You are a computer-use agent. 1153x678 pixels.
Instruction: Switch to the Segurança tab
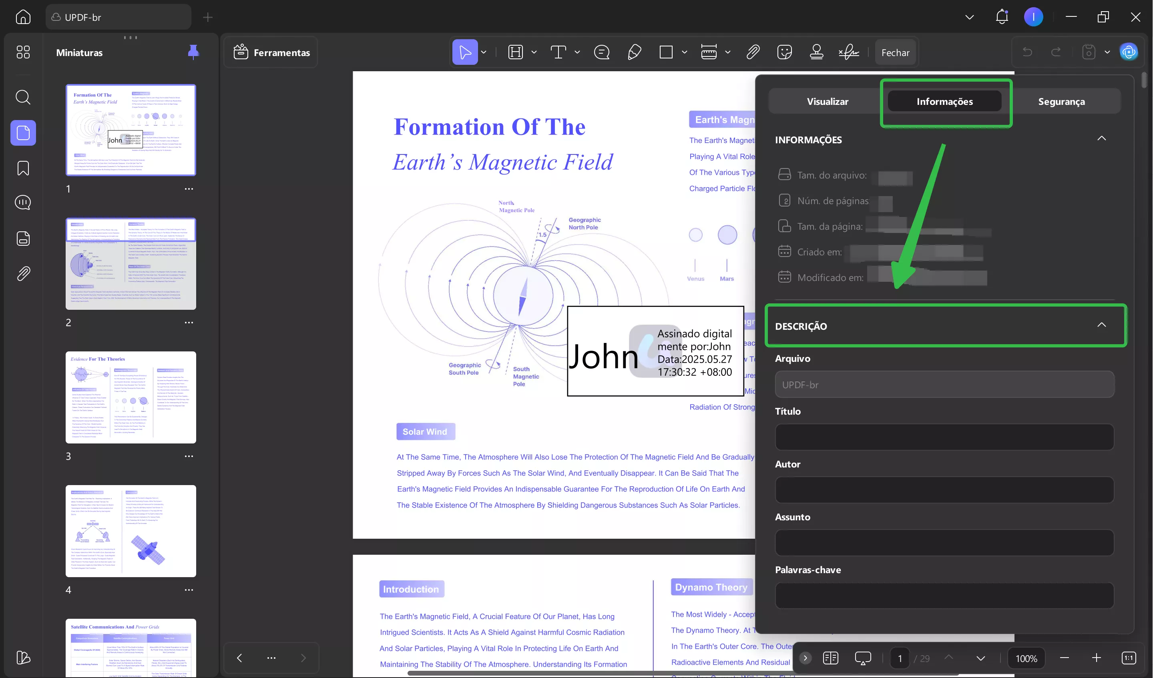[x=1061, y=102]
